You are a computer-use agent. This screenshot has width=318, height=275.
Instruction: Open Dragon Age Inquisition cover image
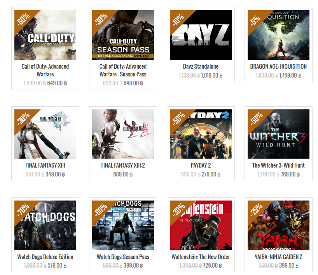278,35
